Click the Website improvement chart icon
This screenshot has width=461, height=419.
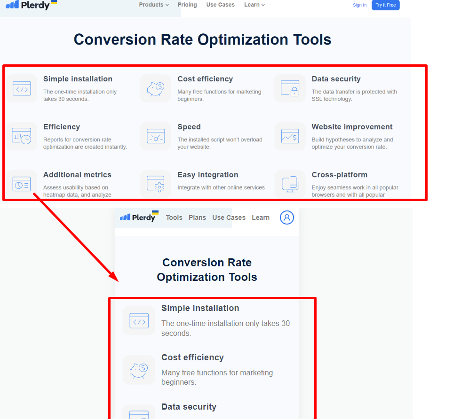pos(290,136)
